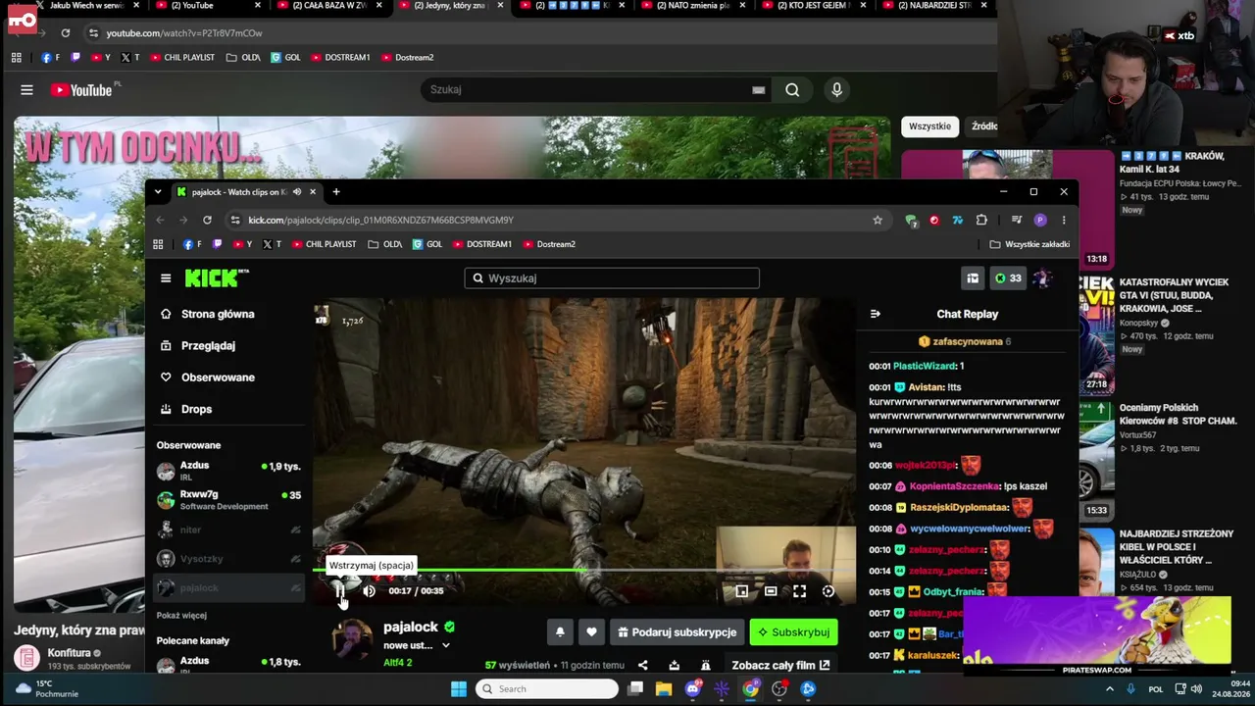Report the clip via the siren icon
The width and height of the screenshot is (1255, 706).
click(705, 665)
